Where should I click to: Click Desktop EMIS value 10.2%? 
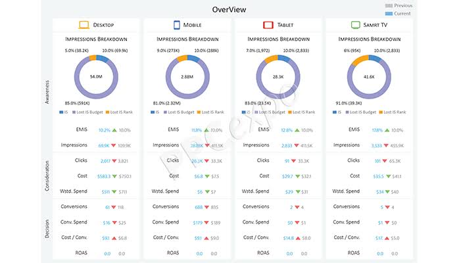pyautogui.click(x=105, y=130)
